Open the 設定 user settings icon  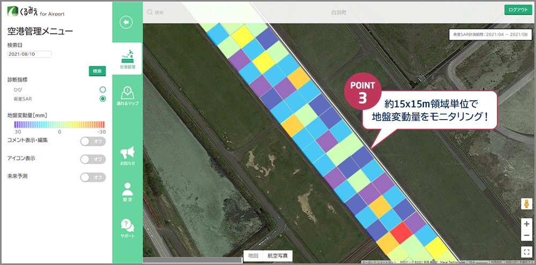128,191
